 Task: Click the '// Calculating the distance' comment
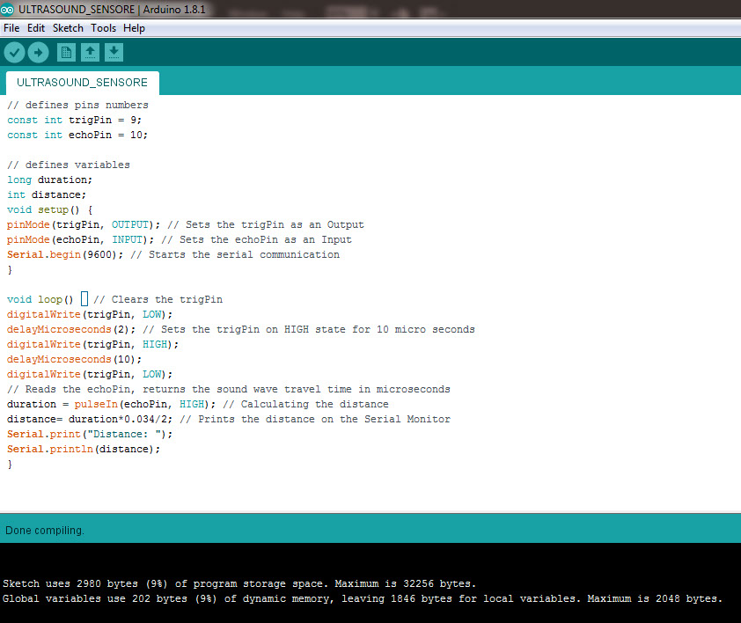(x=305, y=404)
